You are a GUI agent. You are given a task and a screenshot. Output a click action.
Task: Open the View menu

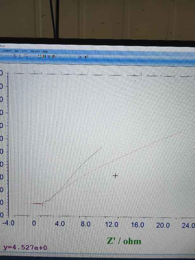coord(24,51)
